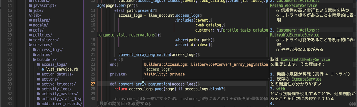Follow underlined convert_array_pagination call on line 21
The width and height of the screenshot is (357, 107).
[x=144, y=55]
